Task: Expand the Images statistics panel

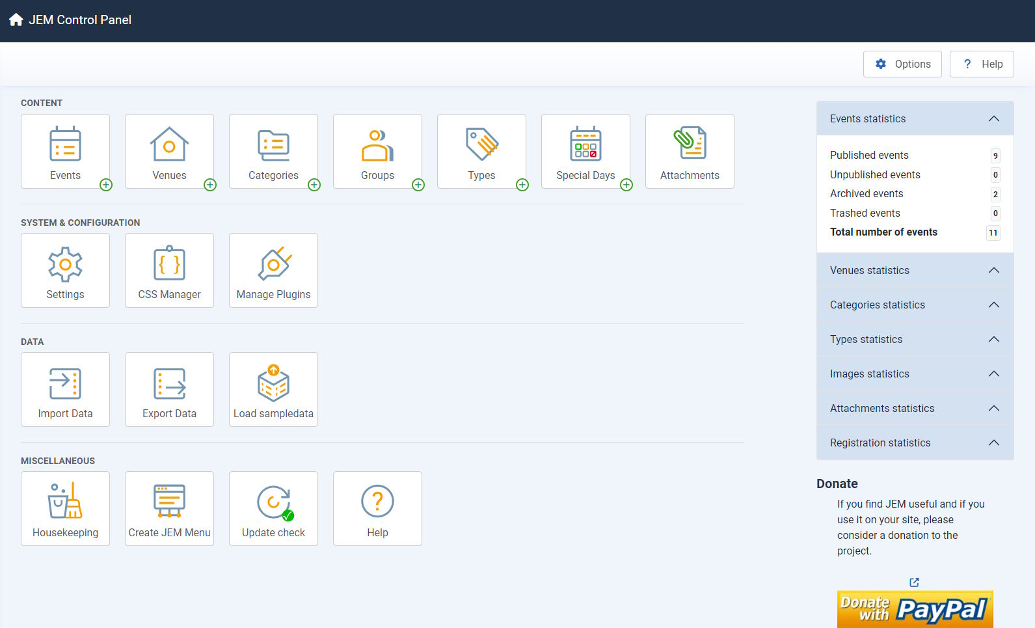Action: coord(915,374)
